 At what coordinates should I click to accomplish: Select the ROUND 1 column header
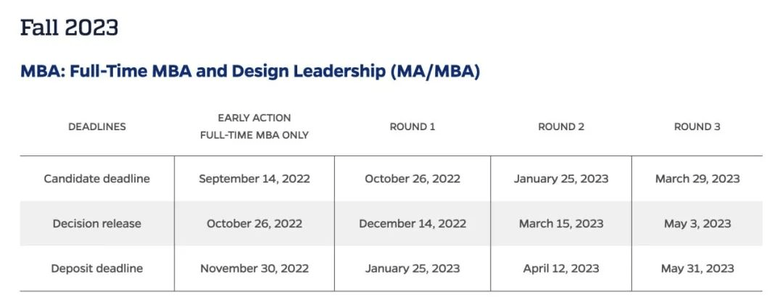tap(413, 127)
